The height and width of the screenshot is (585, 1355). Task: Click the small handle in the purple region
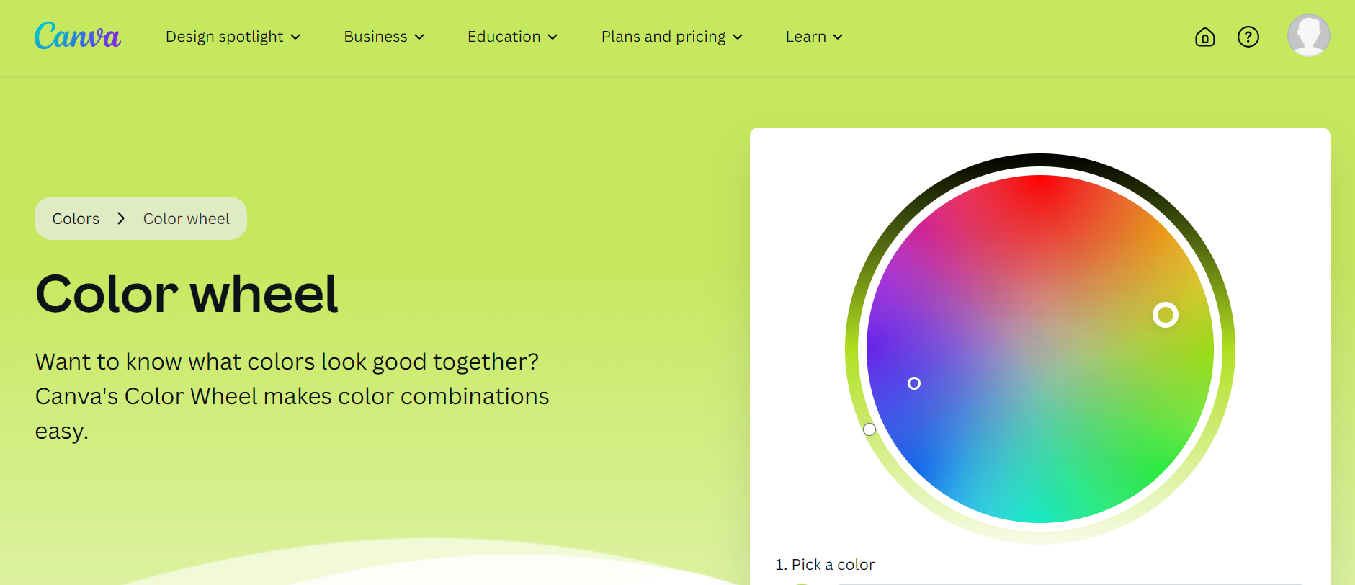pos(914,383)
